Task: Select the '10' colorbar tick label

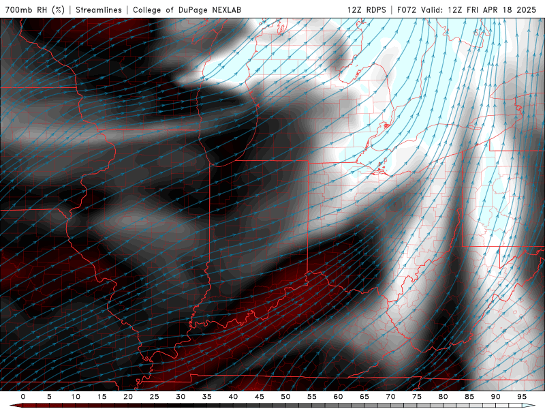Action: coord(76,397)
